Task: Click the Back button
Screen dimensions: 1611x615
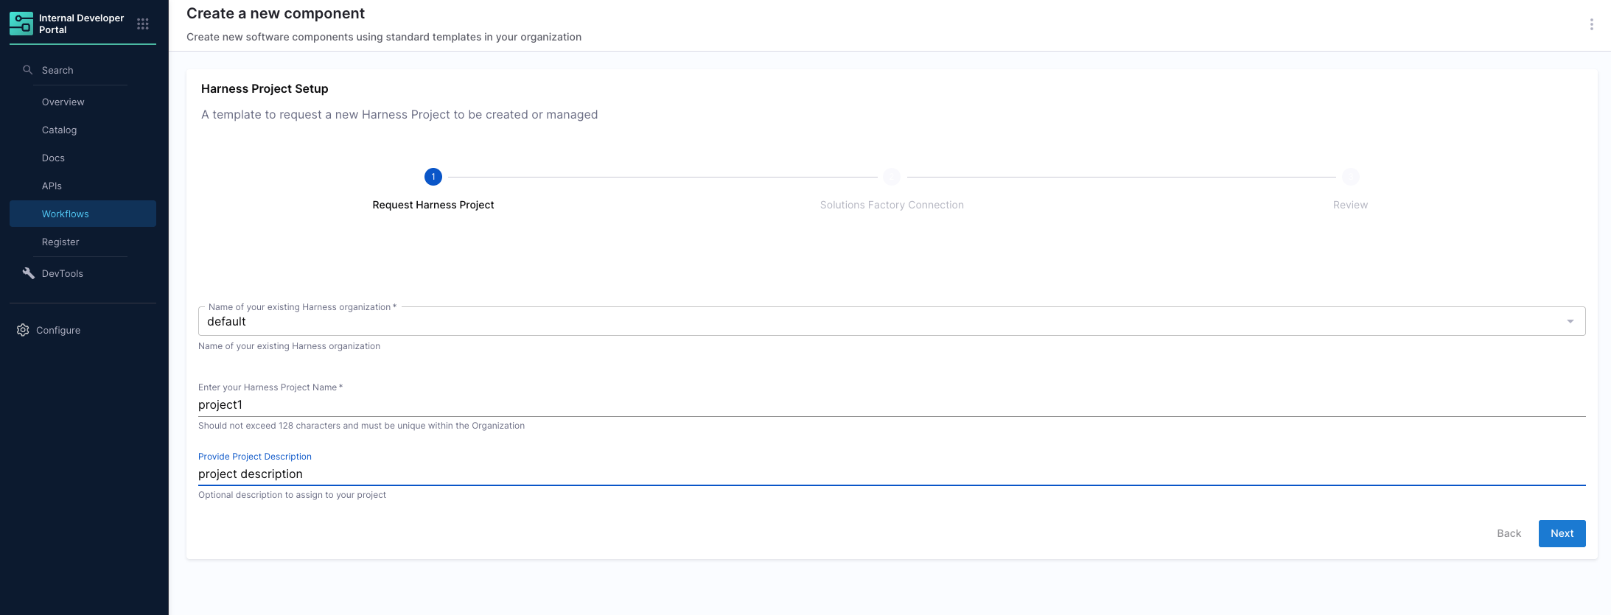Action: click(x=1509, y=533)
